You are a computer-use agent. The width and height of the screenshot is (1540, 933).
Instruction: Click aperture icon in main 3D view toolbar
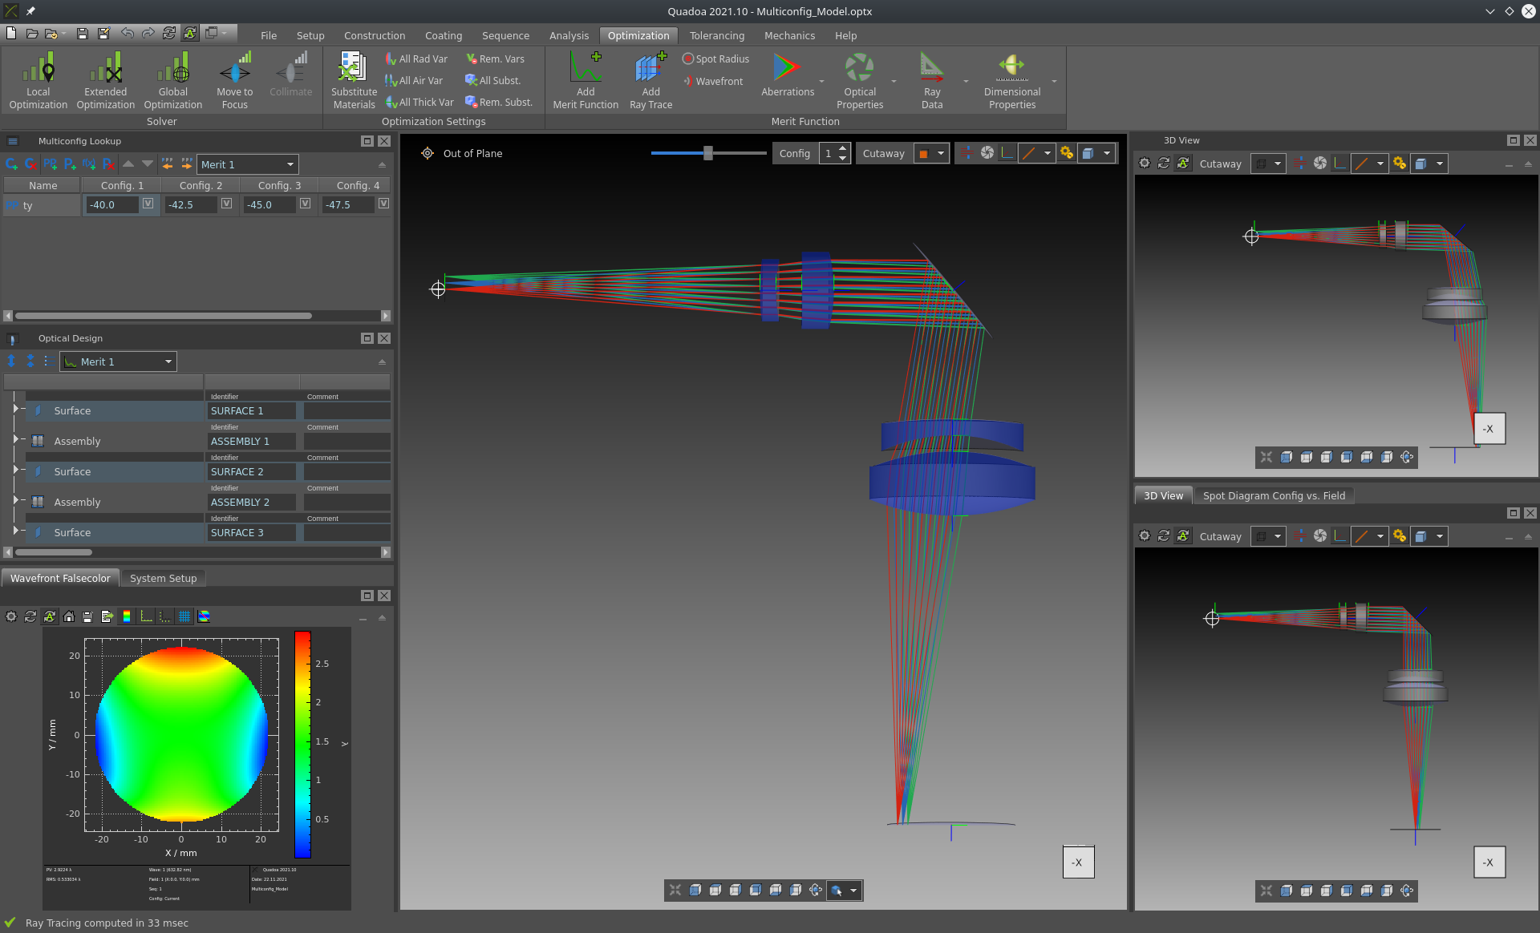(987, 153)
